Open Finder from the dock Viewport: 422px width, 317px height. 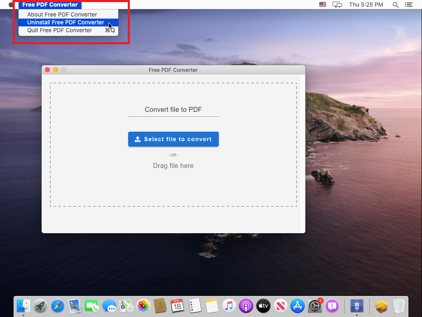pyautogui.click(x=23, y=306)
